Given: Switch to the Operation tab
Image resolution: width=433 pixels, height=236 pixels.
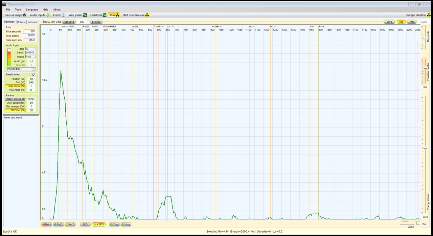Looking at the screenshot, I should tap(9, 22).
